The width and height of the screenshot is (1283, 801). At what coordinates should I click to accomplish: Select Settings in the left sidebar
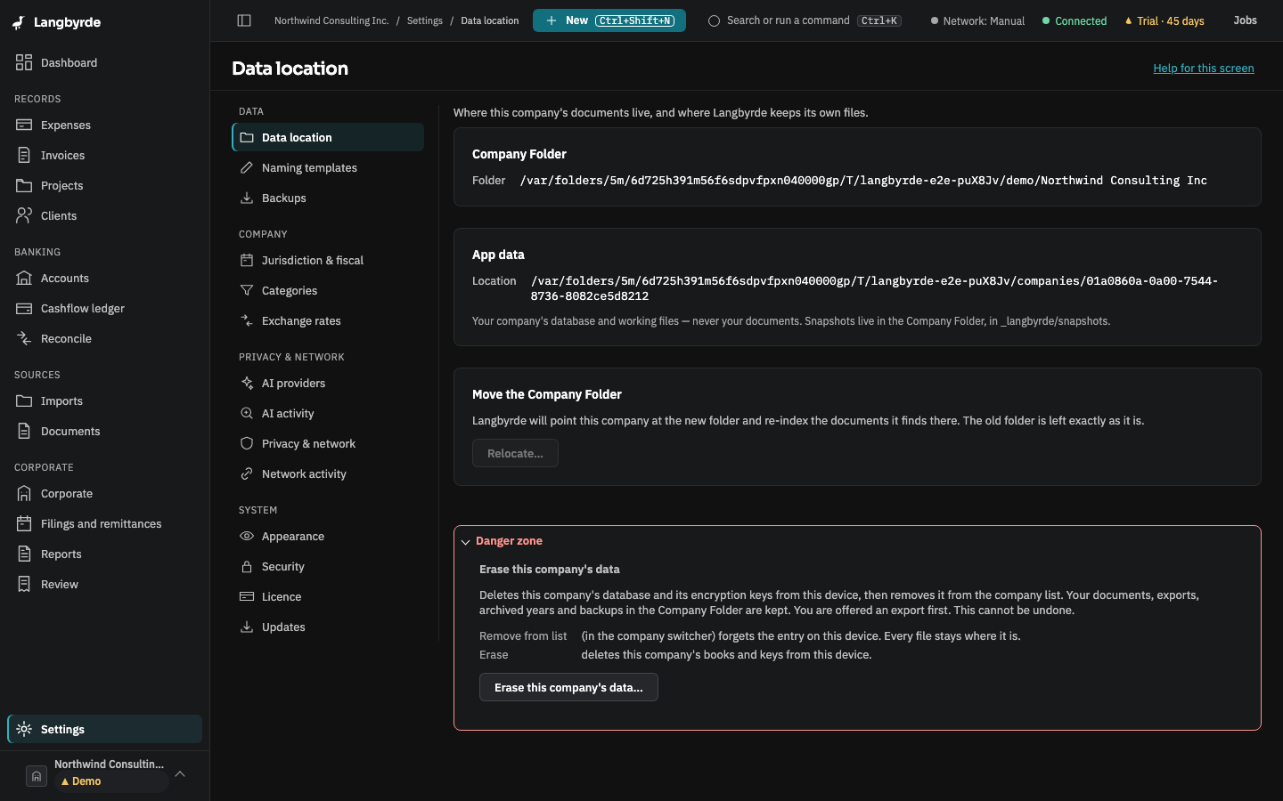(x=104, y=730)
